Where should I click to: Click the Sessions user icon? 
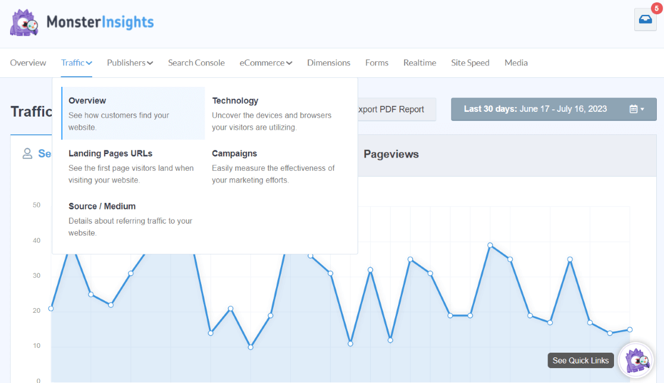pyautogui.click(x=27, y=153)
